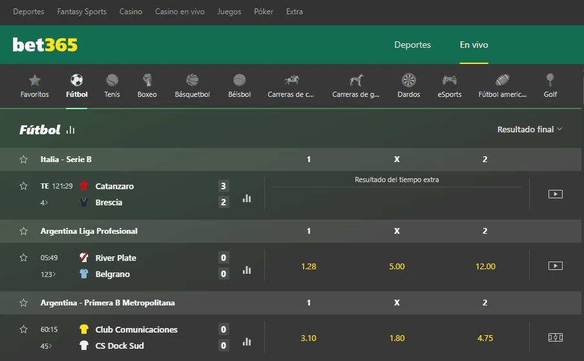Bet on Club Comunicaciones win at 3.10

pyautogui.click(x=308, y=338)
